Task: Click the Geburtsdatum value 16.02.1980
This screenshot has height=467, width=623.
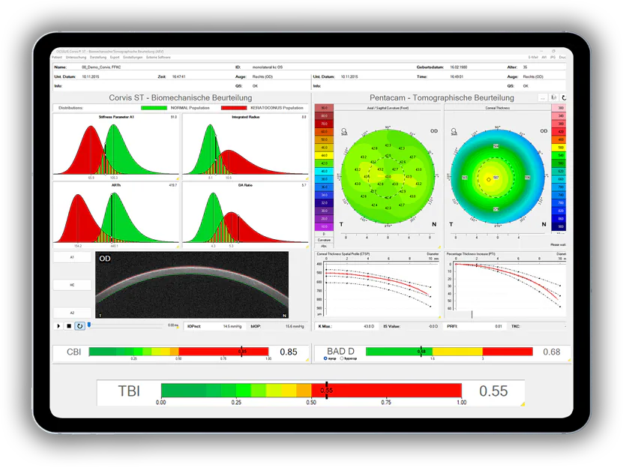Action: (459, 67)
